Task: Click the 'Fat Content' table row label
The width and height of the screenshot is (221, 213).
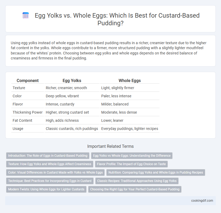Action: [x=22, y=120]
